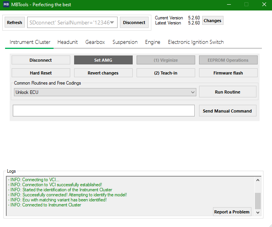Perform a Hard Reset

pyautogui.click(x=41, y=73)
